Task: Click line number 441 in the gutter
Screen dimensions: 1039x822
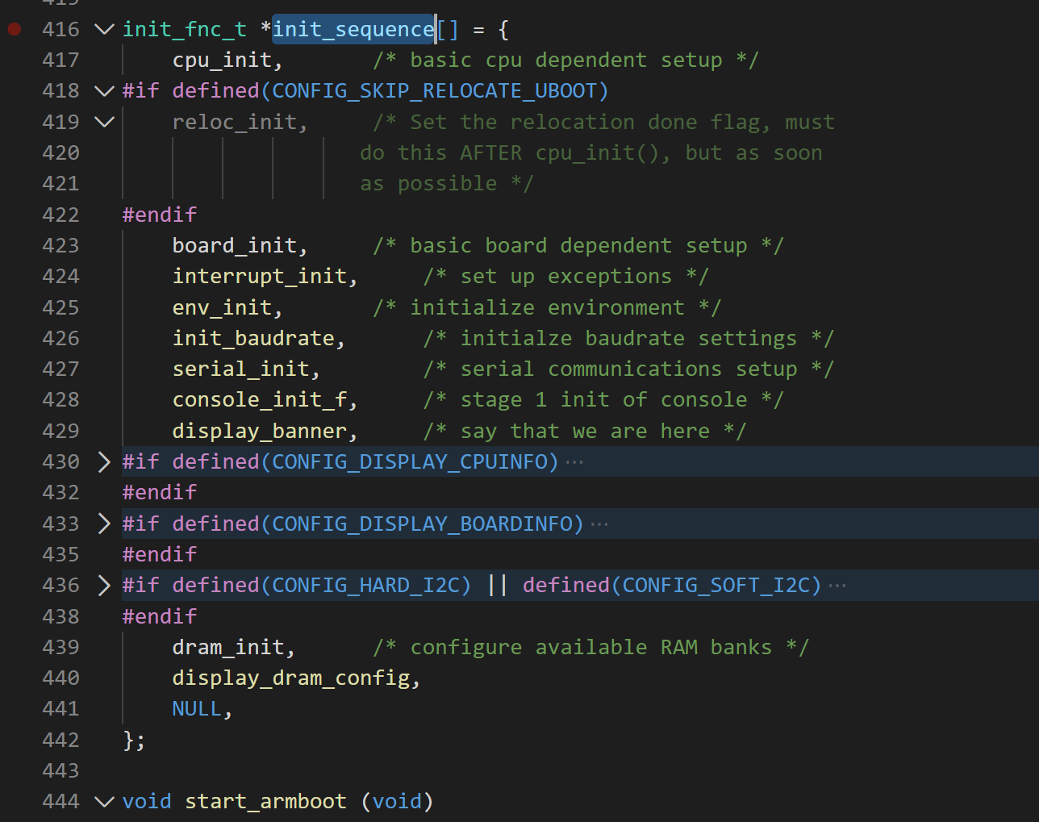Action: coord(61,708)
